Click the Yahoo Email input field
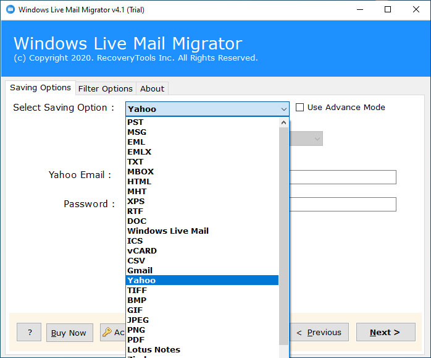Screen dimensions: 431x358 click(343, 177)
